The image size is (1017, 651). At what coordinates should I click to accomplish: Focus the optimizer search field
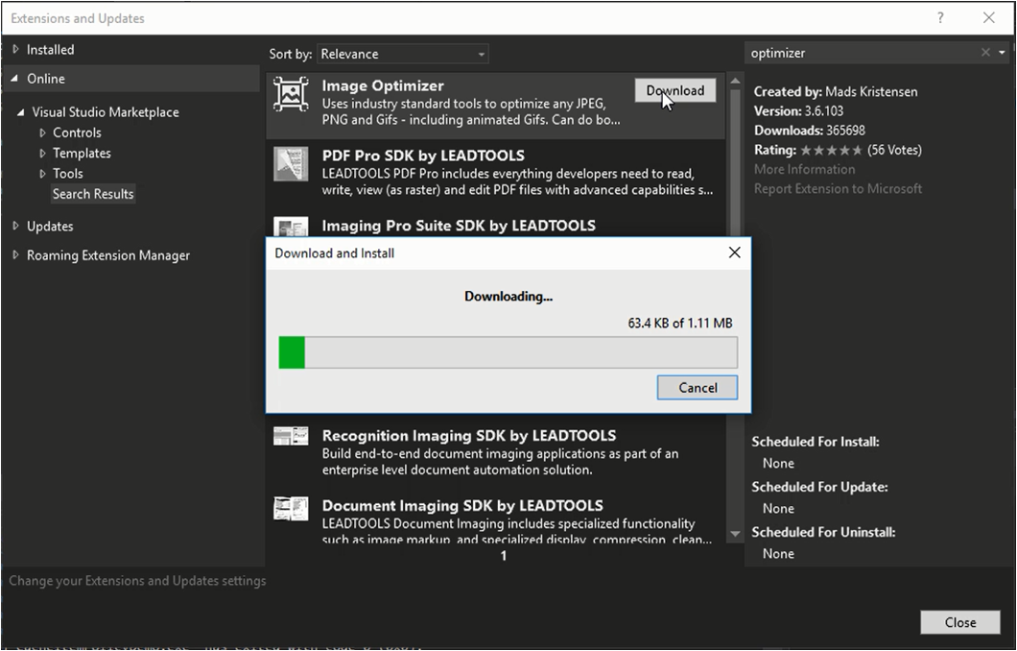click(863, 53)
